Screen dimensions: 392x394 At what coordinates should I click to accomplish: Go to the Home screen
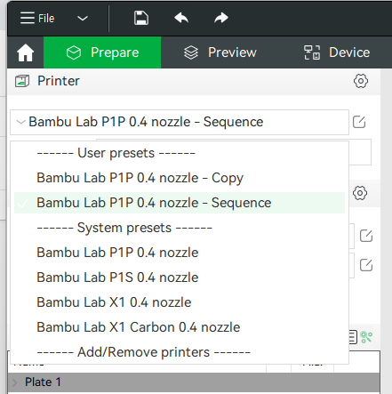pos(26,52)
